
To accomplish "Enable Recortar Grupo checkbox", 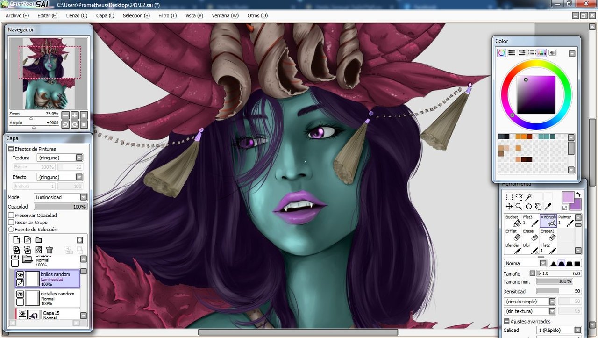I will pyautogui.click(x=11, y=223).
